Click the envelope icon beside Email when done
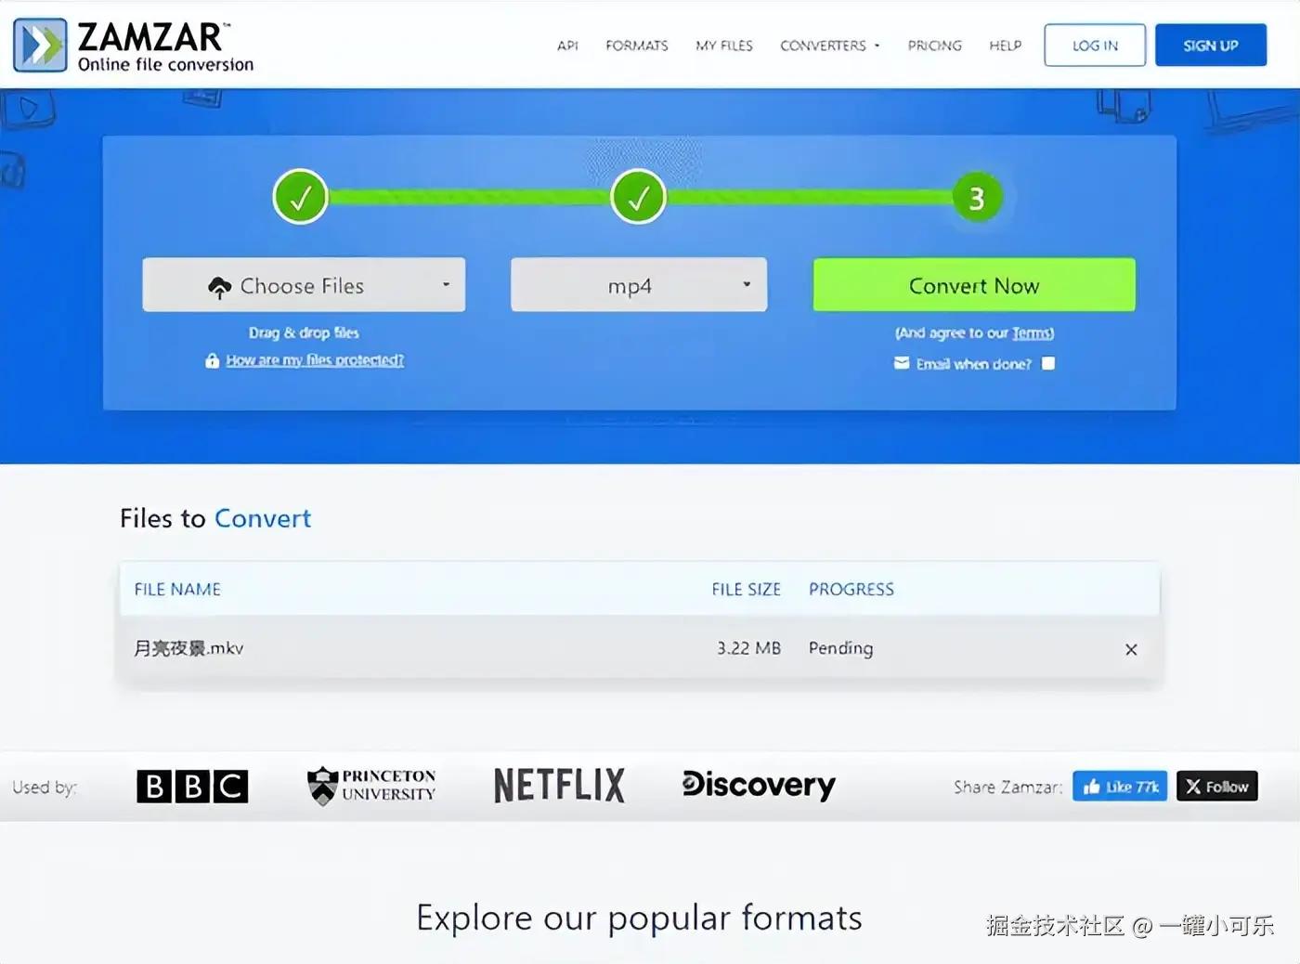 [902, 363]
